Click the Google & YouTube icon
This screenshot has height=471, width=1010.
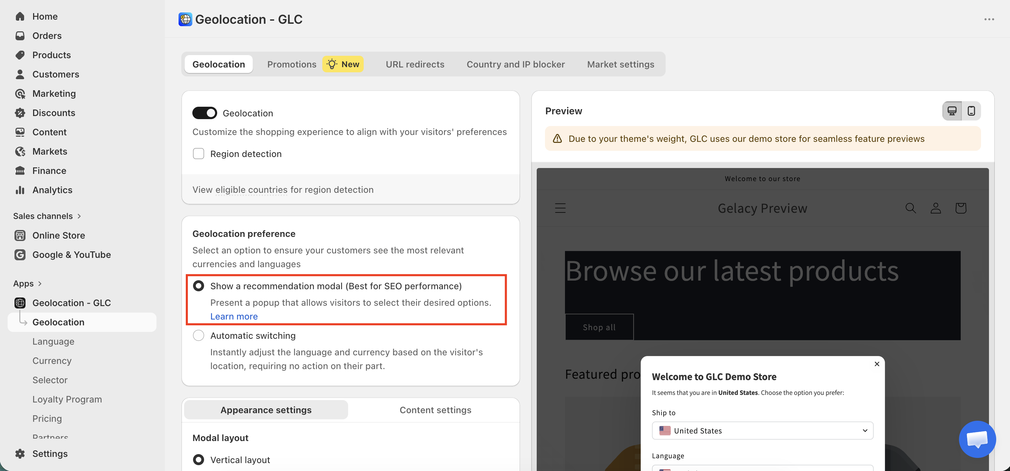click(20, 254)
